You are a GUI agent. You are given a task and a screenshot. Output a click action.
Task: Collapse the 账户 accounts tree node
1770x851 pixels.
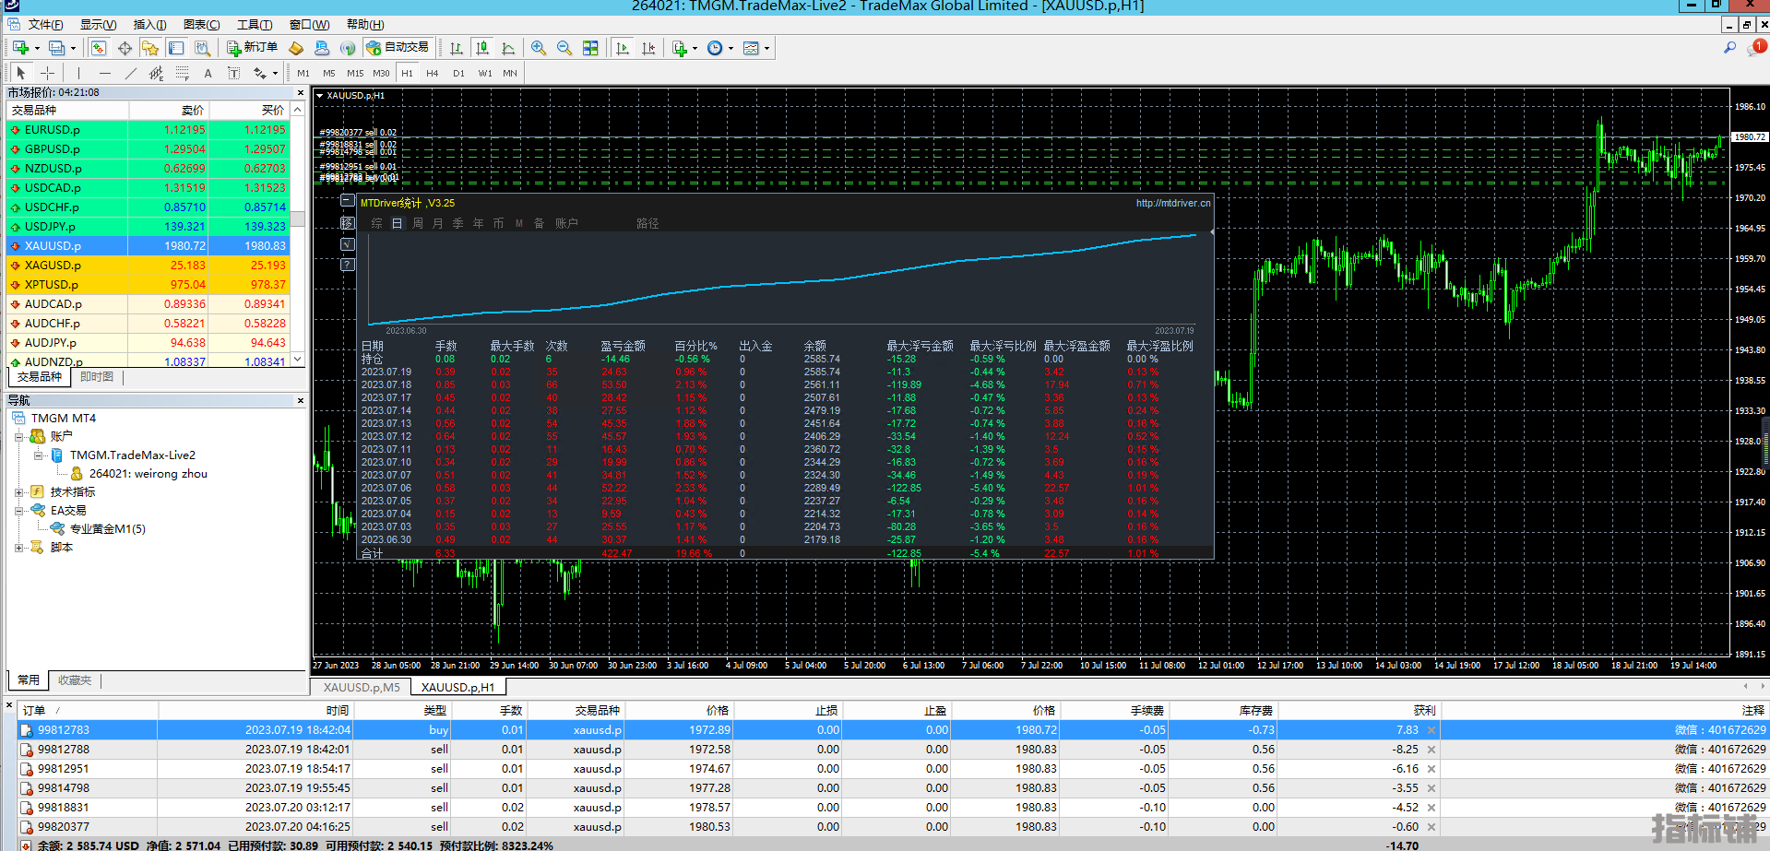[x=19, y=437]
